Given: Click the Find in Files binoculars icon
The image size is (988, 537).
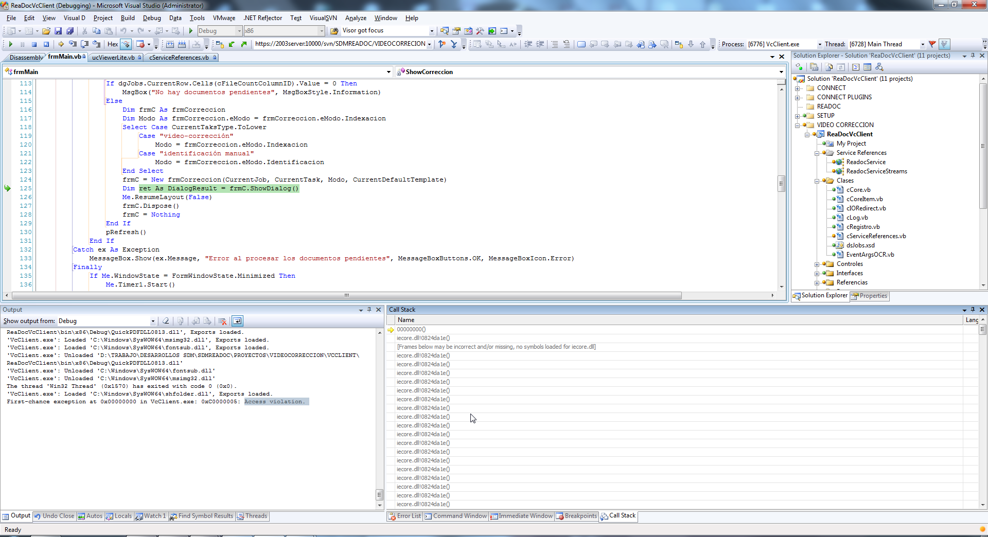Looking at the screenshot, I should 334,31.
